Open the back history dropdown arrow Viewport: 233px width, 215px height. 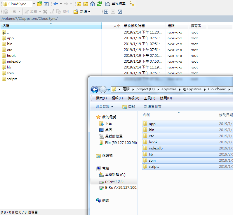pos(61,4)
